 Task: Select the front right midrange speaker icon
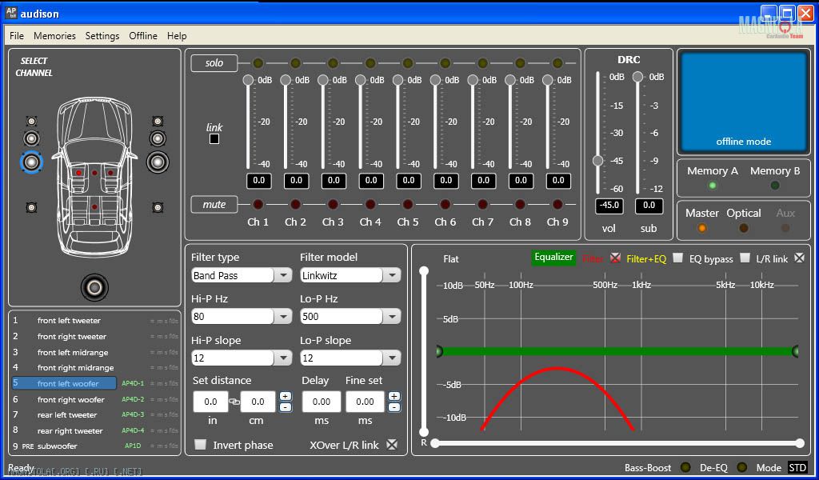158,138
